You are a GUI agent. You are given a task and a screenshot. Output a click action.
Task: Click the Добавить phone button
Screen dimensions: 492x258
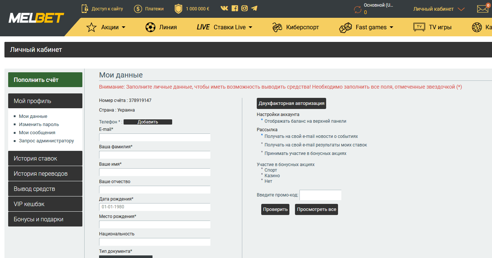(x=148, y=122)
